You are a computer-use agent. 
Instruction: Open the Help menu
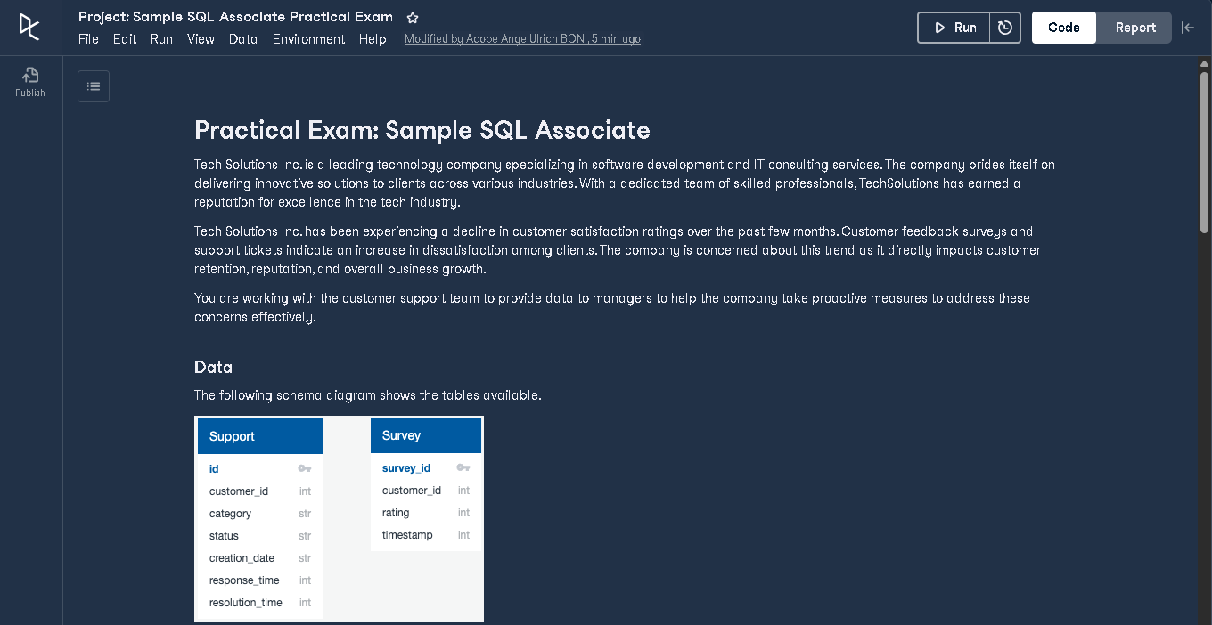[x=373, y=39]
